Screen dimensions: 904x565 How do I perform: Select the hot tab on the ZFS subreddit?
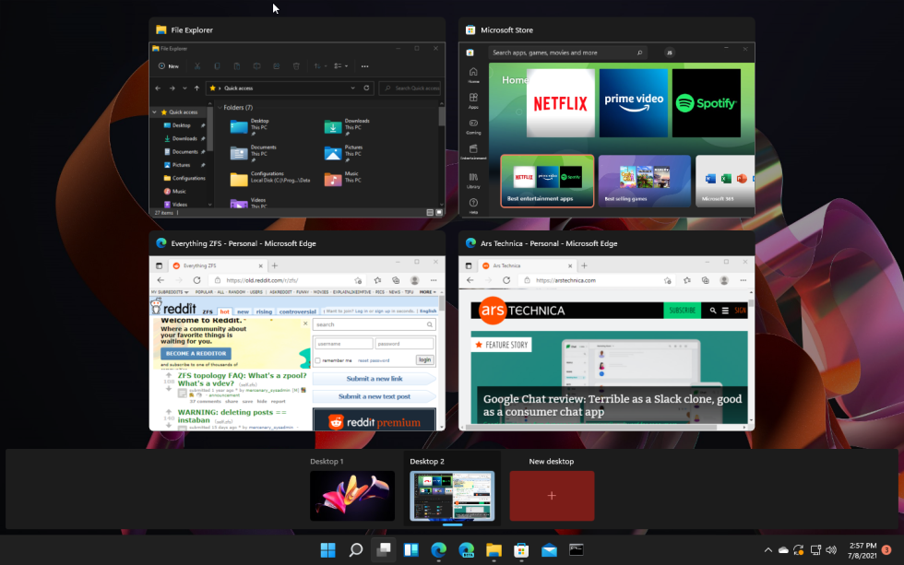pos(224,312)
